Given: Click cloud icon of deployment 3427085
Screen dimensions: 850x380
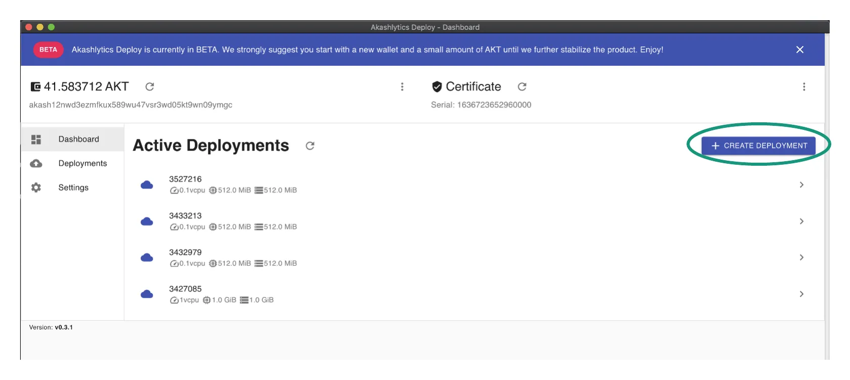Looking at the screenshot, I should 147,294.
